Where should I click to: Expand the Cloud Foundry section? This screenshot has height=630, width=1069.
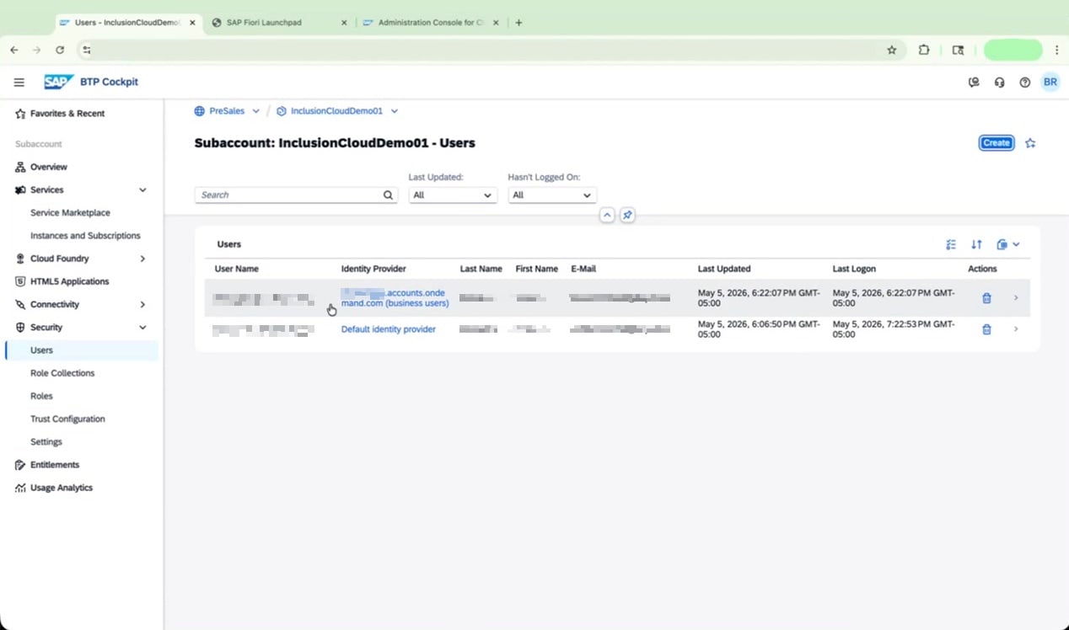pos(142,259)
